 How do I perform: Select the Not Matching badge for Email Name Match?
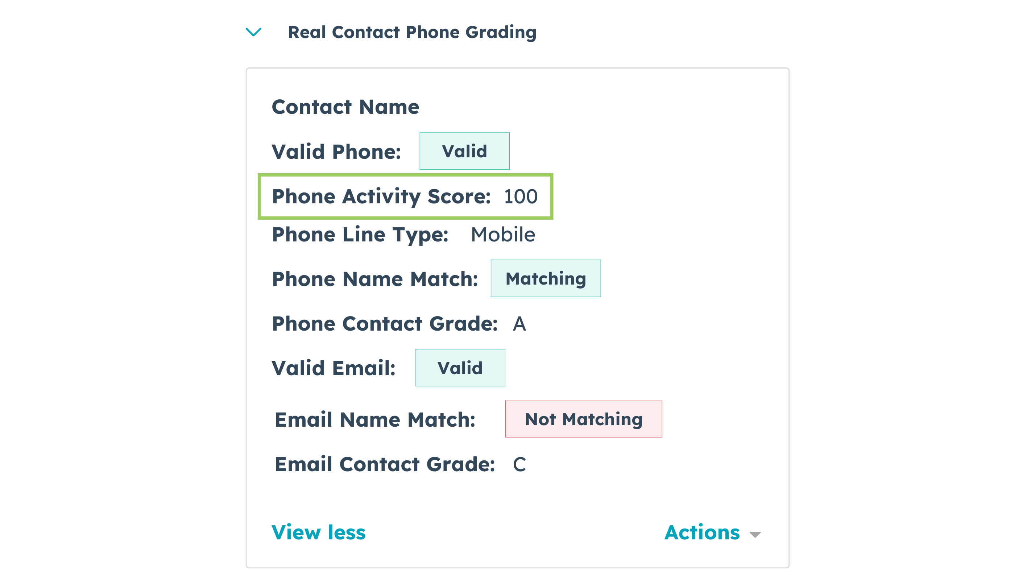(x=583, y=419)
